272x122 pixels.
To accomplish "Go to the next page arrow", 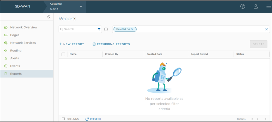I will 265,119.
